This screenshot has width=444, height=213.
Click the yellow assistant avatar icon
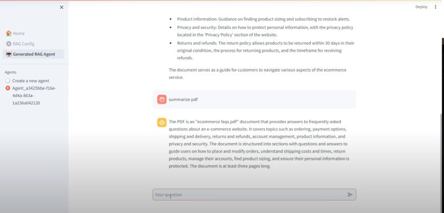tap(162, 123)
